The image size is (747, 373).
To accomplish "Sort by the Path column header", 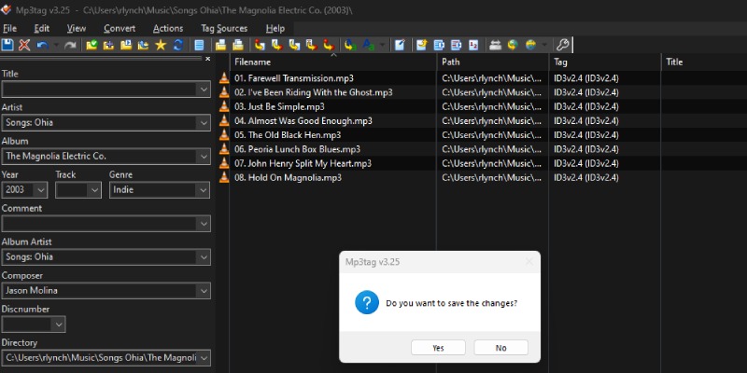I will coord(493,62).
